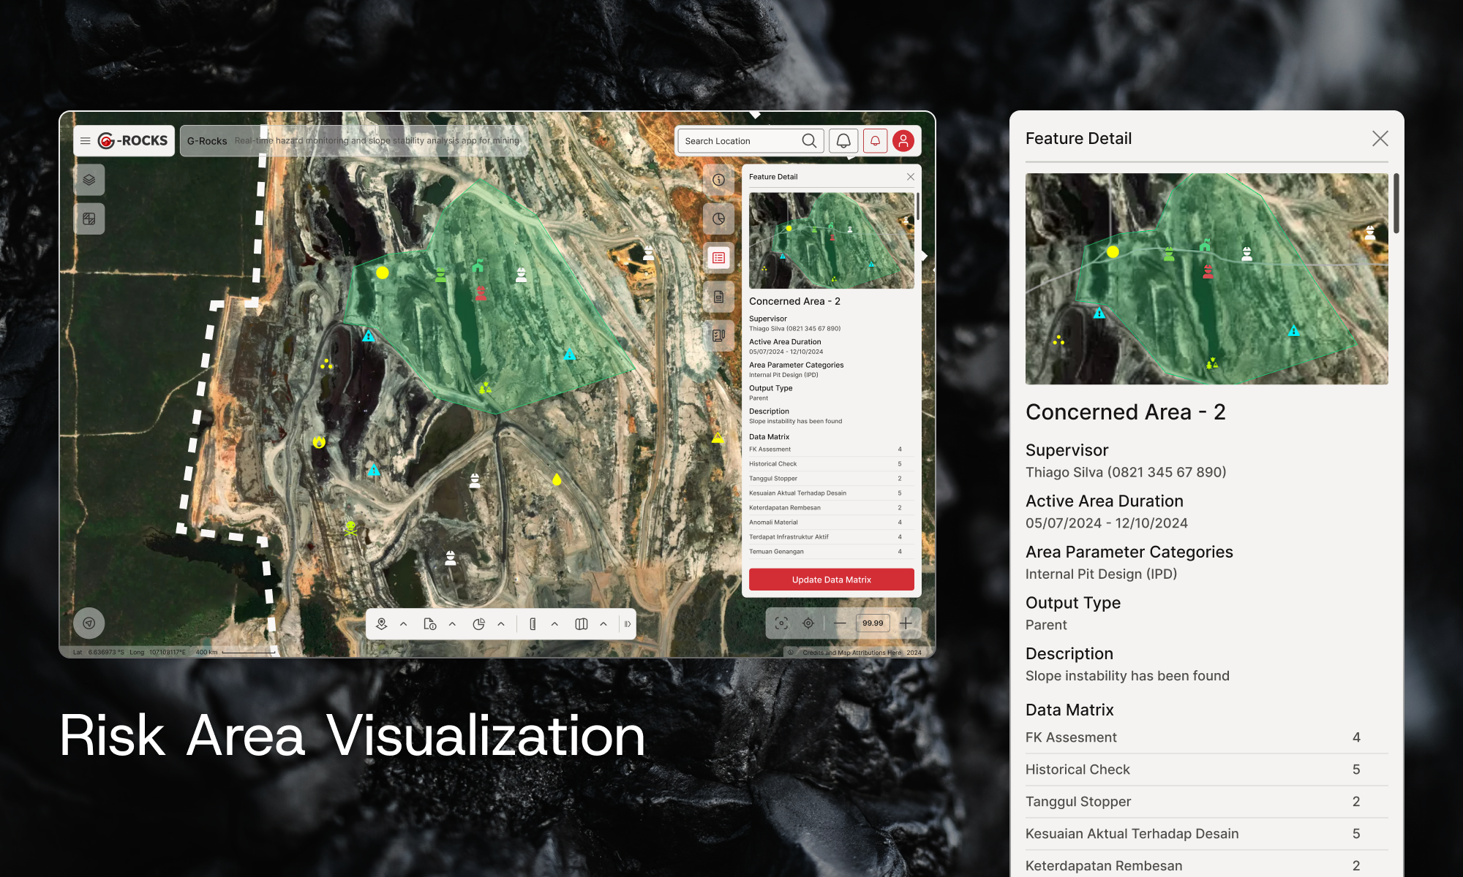Screen dimensions: 1463x877
Task: Toggle the active Feature Detail list icon
Action: [x=718, y=258]
